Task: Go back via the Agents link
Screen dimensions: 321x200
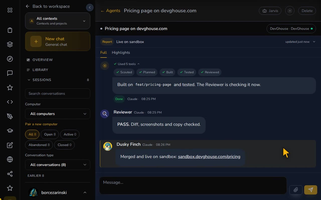Action: [110, 11]
